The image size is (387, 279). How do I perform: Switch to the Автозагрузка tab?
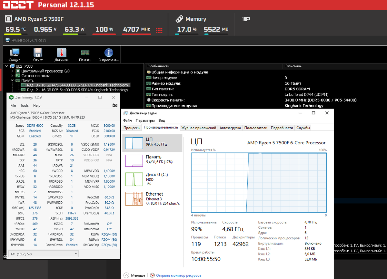coord(230,128)
